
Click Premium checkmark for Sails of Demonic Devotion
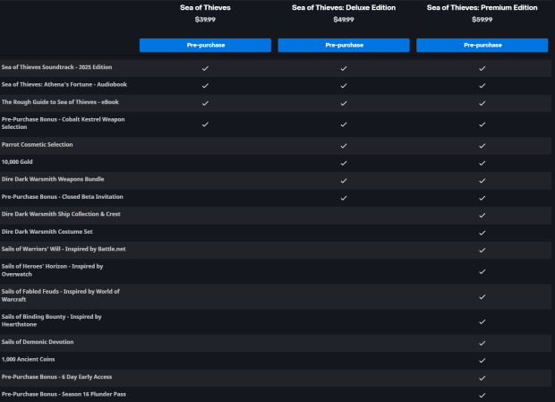(482, 343)
